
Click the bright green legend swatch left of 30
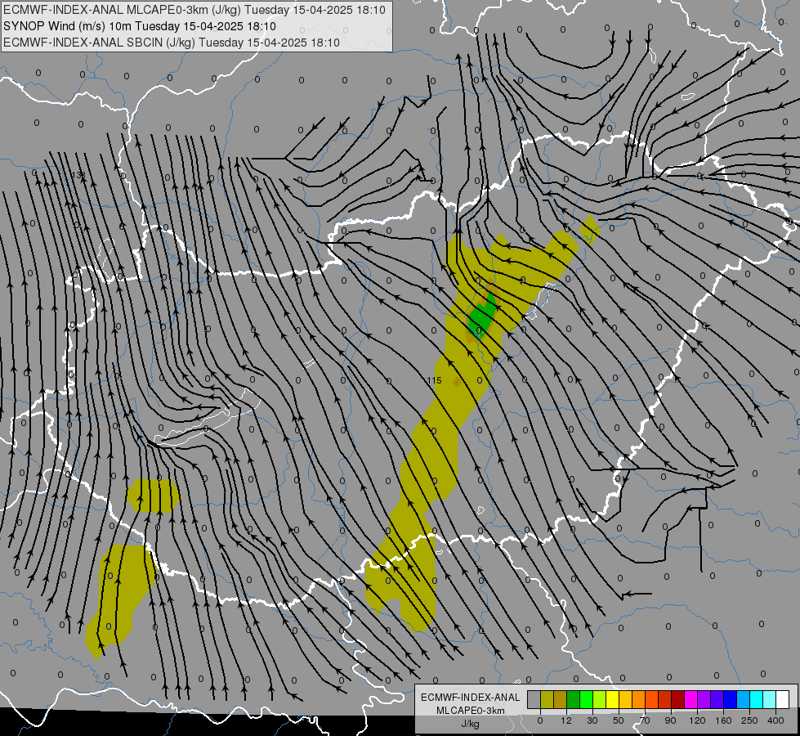click(586, 699)
